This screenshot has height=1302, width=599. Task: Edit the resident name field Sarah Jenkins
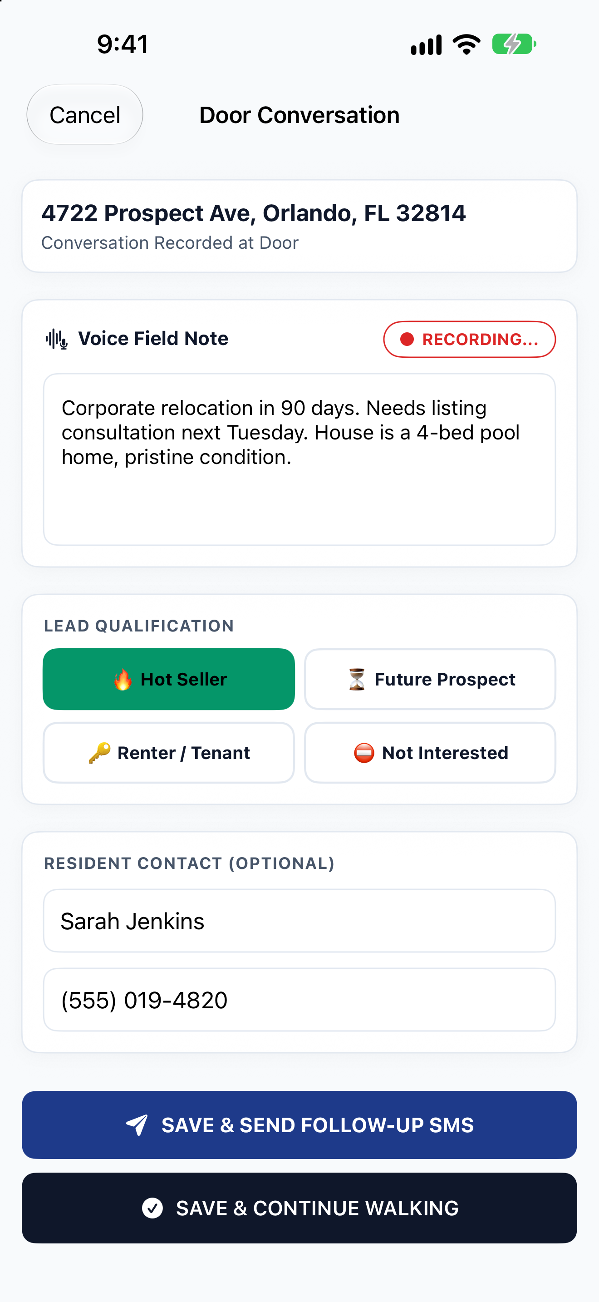tap(299, 921)
